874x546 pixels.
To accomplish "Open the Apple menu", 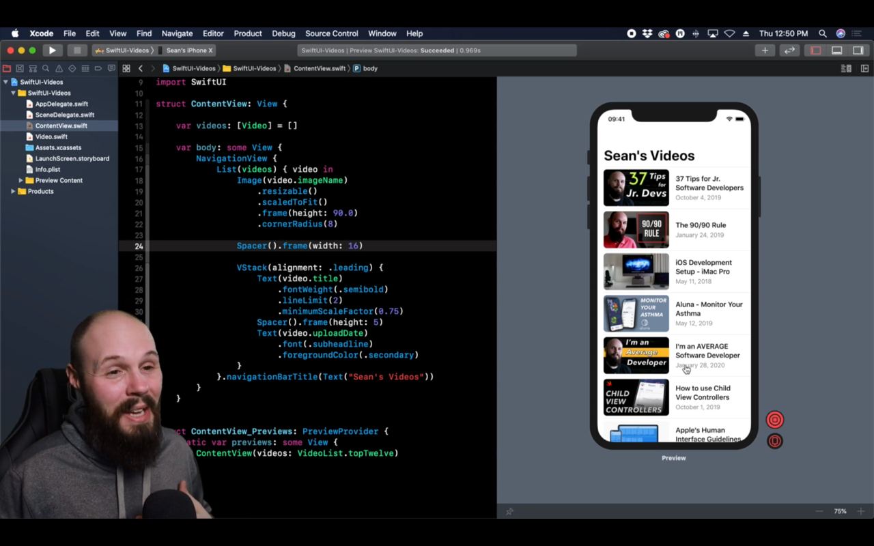I will (15, 33).
